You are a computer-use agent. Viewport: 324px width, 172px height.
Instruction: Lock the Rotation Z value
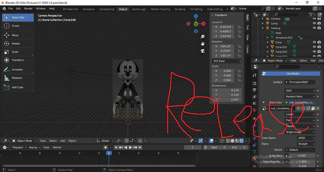pyautogui.click(x=239, y=56)
